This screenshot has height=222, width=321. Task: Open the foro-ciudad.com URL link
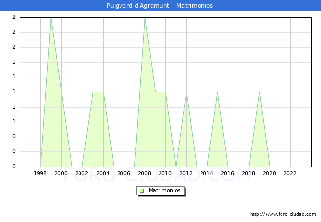click(x=283, y=214)
